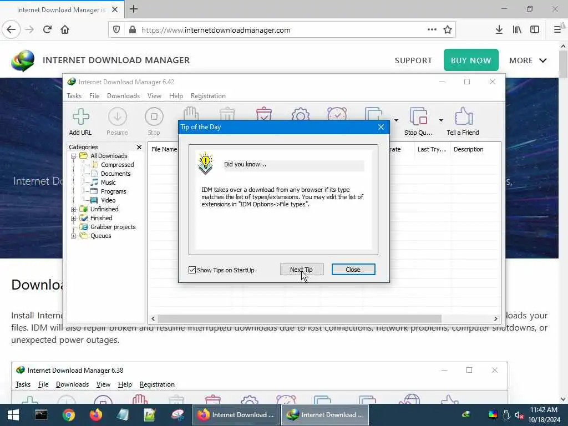Image resolution: width=568 pixels, height=426 pixels.
Task: Select the Video category
Action: (x=108, y=200)
